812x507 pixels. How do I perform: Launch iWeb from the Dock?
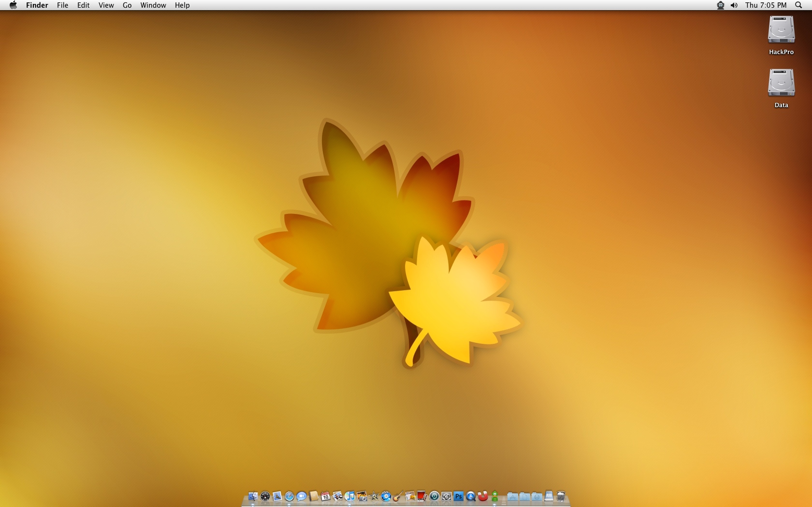point(410,496)
